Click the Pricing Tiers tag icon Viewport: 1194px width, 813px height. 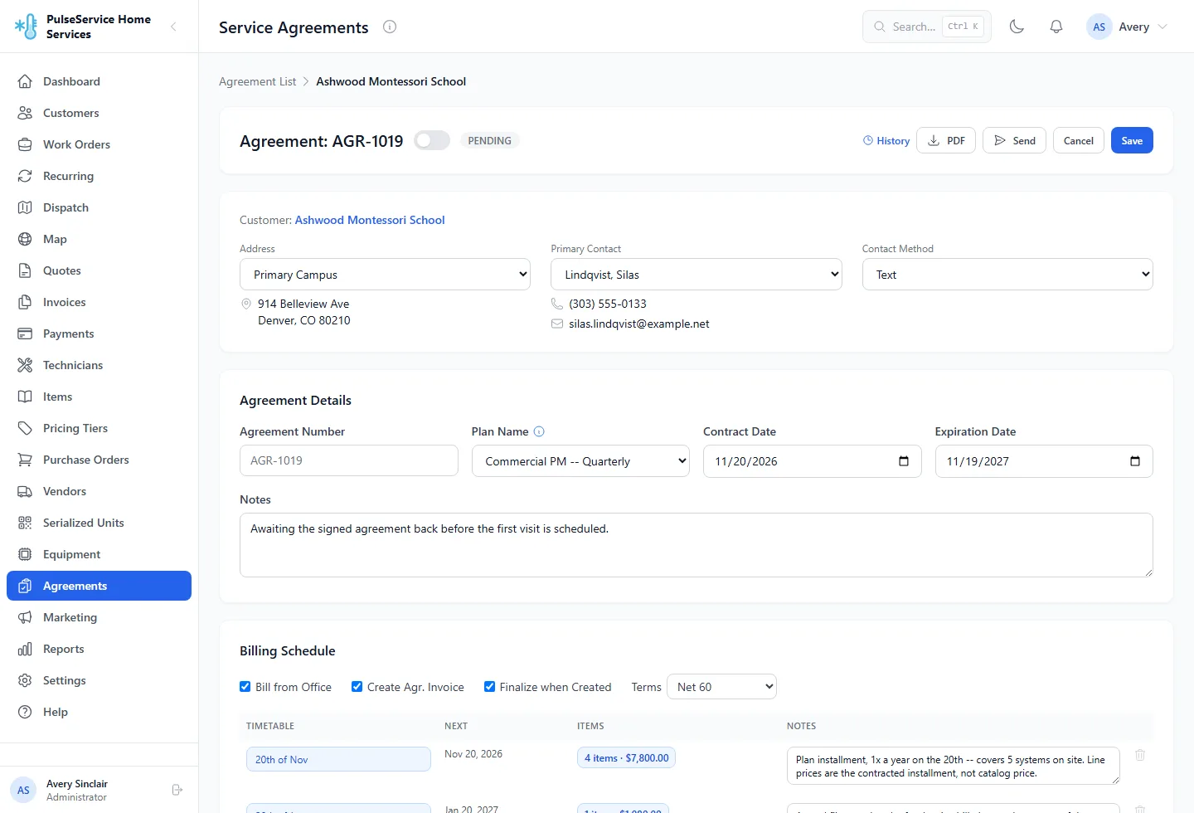tap(25, 428)
